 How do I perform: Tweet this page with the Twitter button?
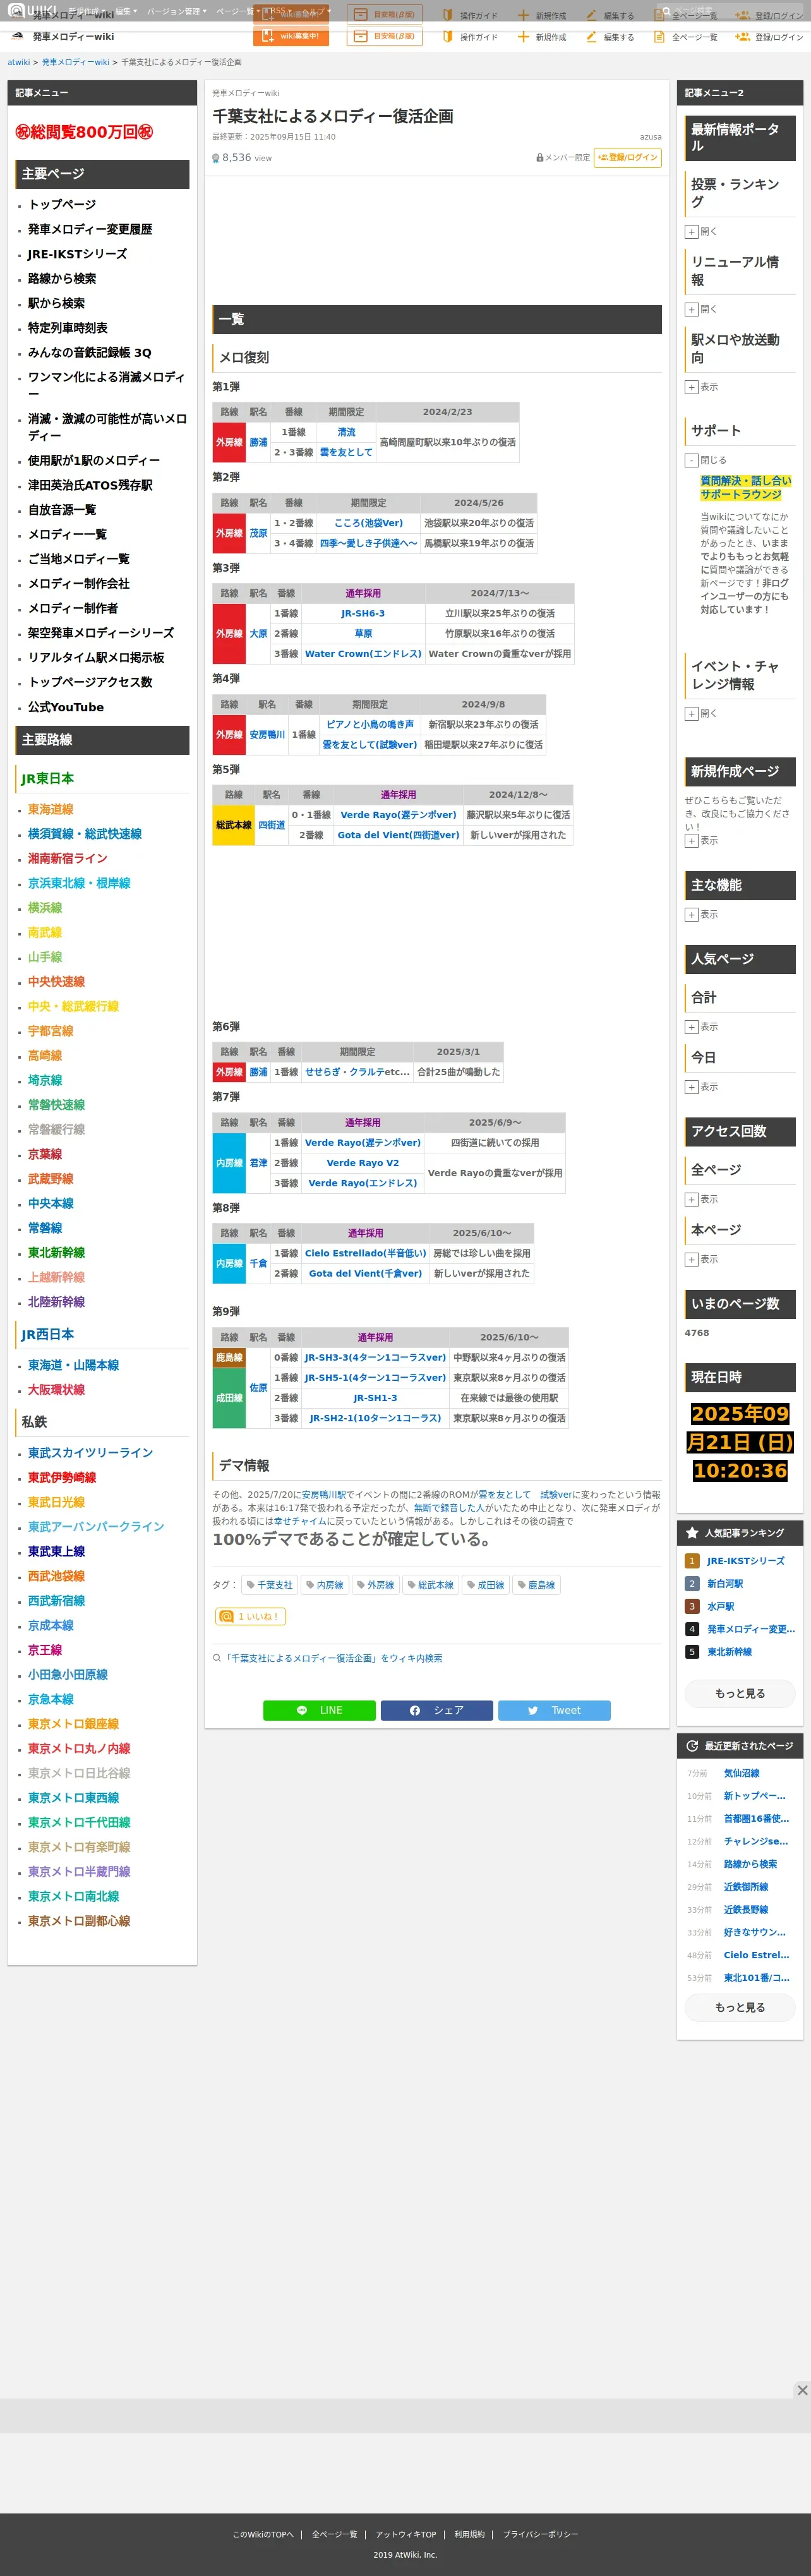click(554, 1710)
